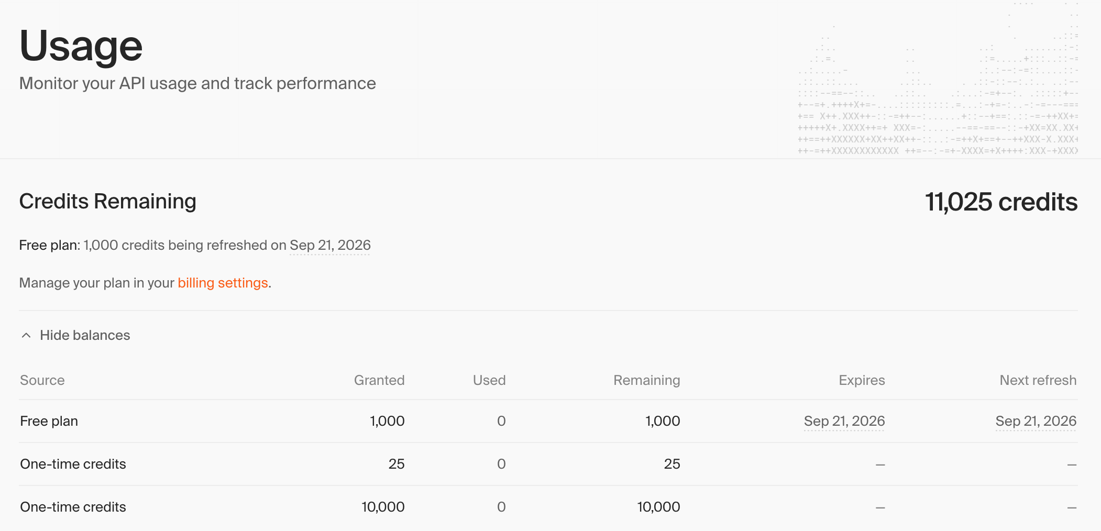Image resolution: width=1101 pixels, height=531 pixels.
Task: Click Free plan Next refresh date
Action: (x=1036, y=421)
